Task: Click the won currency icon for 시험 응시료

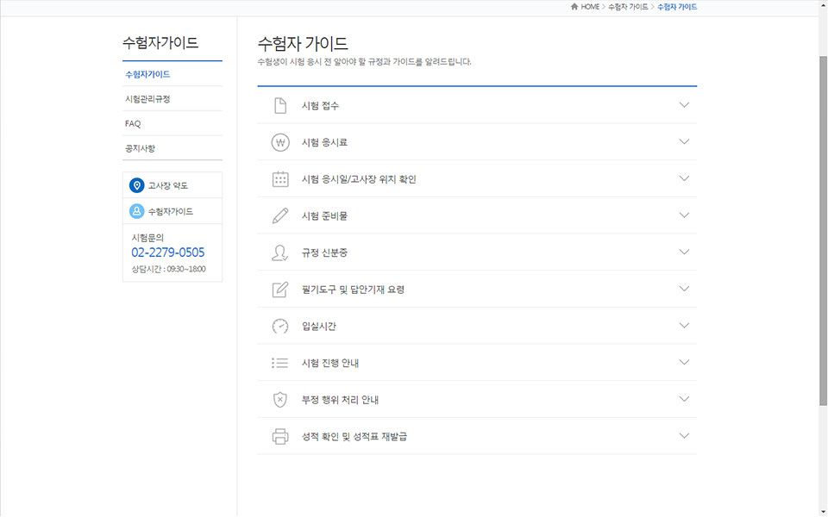Action: point(279,142)
